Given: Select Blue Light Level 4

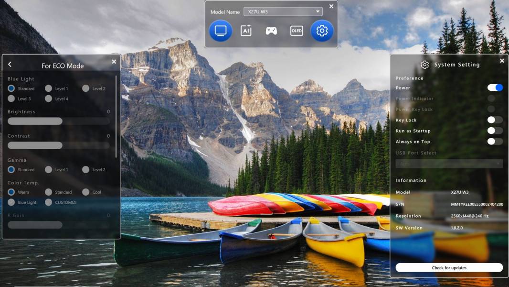Looking at the screenshot, I should tap(48, 99).
